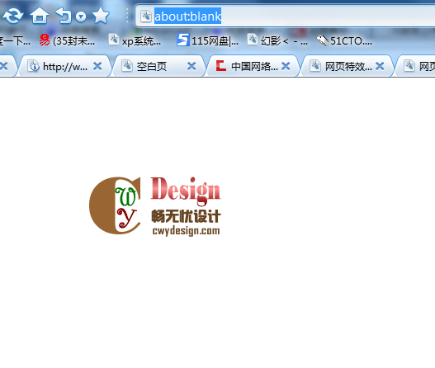Close the http://w... tab
The image size is (435, 368).
point(97,66)
